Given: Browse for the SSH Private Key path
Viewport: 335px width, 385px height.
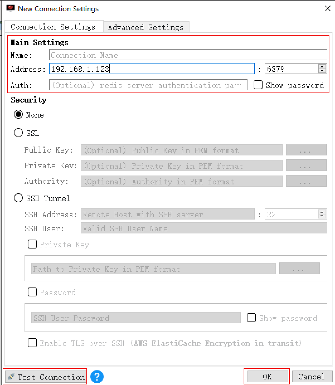Looking at the screenshot, I should [299, 268].
